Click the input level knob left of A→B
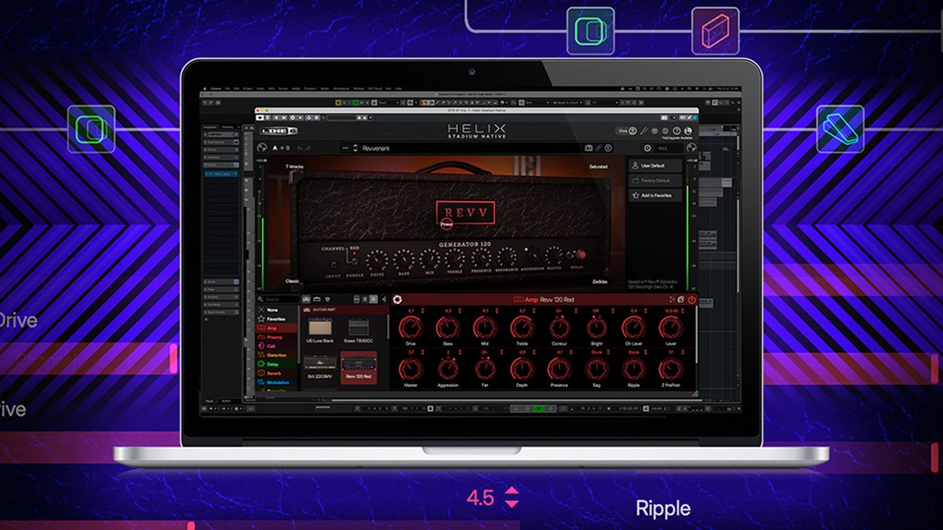This screenshot has height=530, width=943. tap(262, 148)
